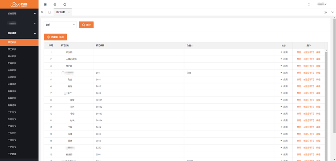Collapse the tree node in row 4
Image resolution: width=336 pixels, height=161 pixels.
tap(63, 73)
